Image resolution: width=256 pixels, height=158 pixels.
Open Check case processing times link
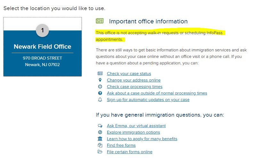pyautogui.click(x=135, y=87)
